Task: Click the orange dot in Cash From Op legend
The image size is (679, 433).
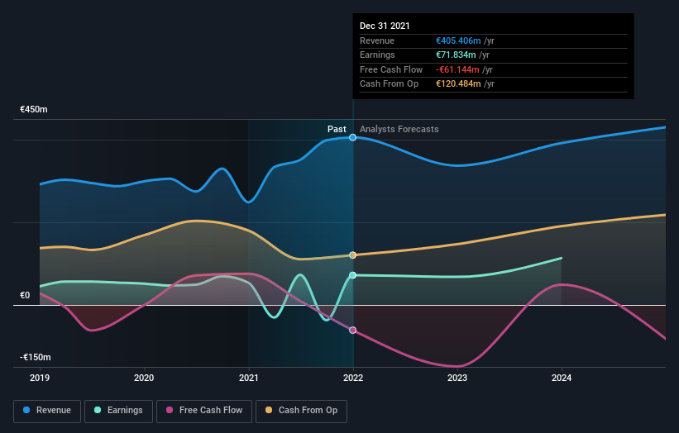Action: click(x=269, y=410)
